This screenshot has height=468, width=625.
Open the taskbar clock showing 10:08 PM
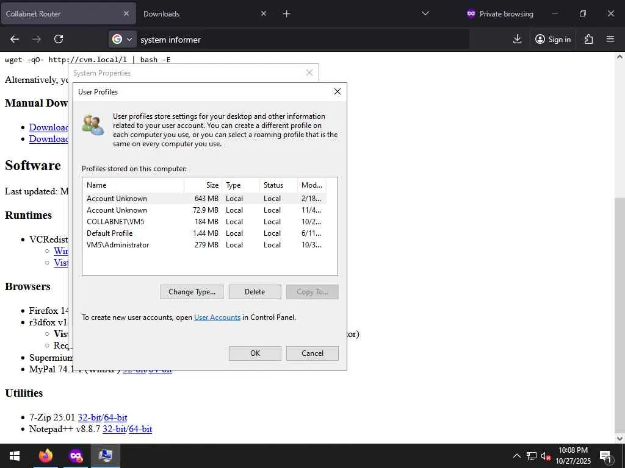(x=573, y=456)
